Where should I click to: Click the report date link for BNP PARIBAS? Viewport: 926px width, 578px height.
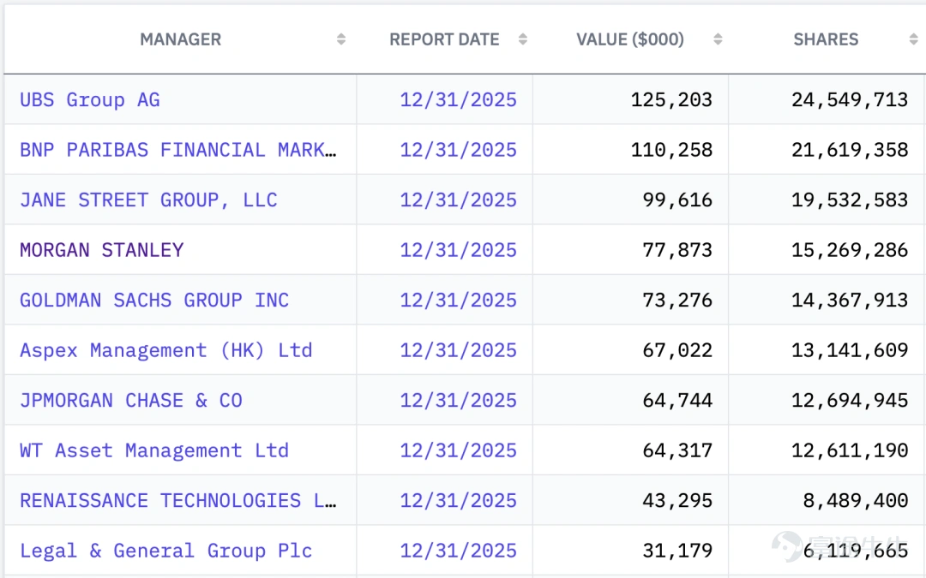pos(458,150)
